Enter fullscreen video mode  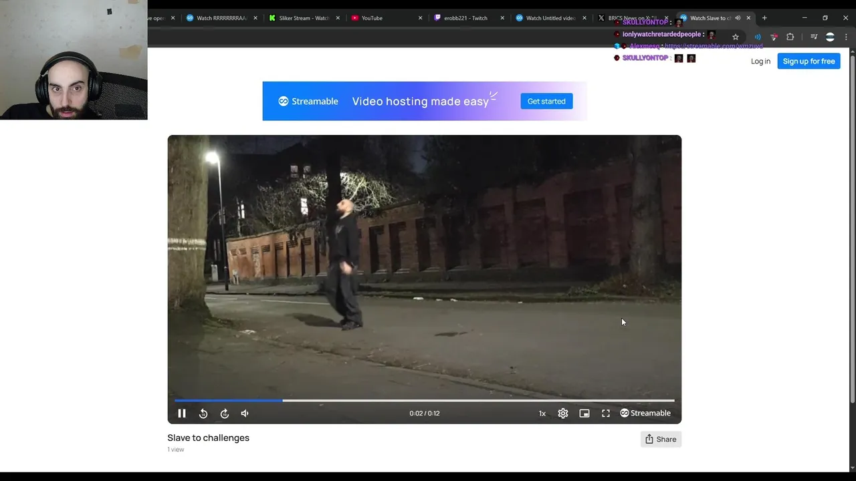click(x=606, y=414)
